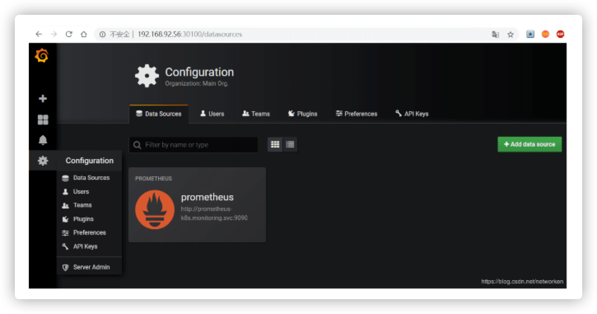Image resolution: width=597 pixels, height=314 pixels.
Task: Click the Configuration page title
Action: point(199,72)
